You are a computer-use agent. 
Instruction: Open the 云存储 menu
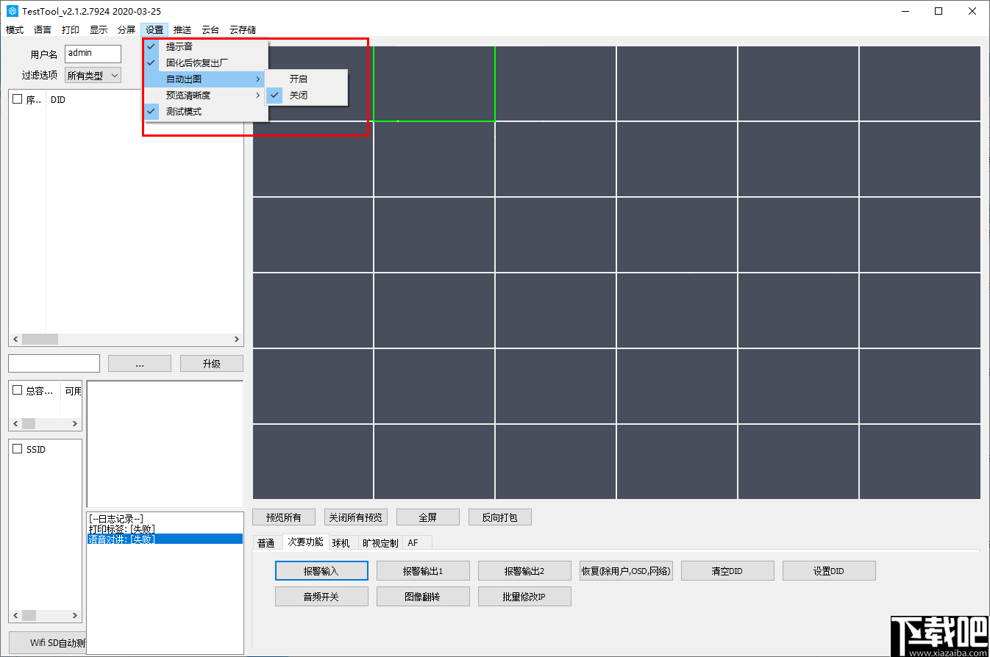[243, 29]
